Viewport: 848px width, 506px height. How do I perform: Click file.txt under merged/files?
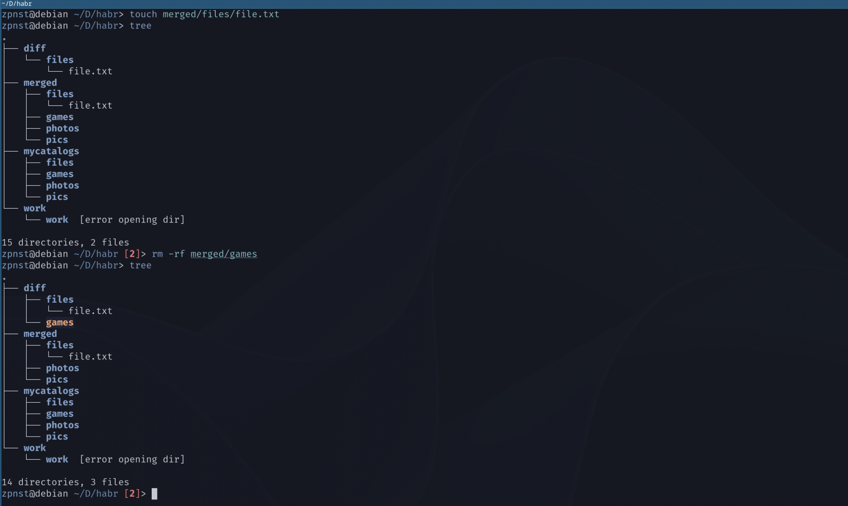90,105
